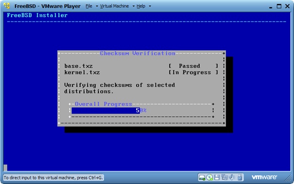Open the Virtual Machine menu
The image size is (294, 184).
pyautogui.click(x=114, y=6)
